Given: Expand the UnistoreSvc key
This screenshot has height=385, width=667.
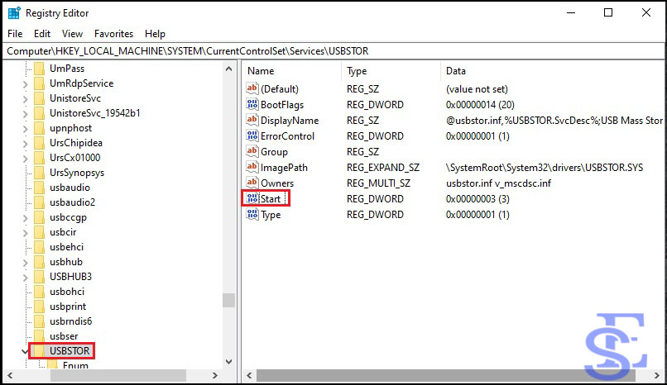Looking at the screenshot, I should pyautogui.click(x=25, y=99).
